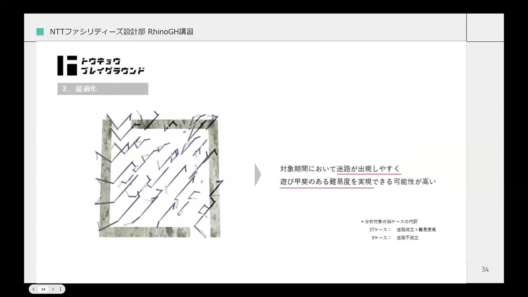Select footnote '＊分析対象の36ケースの内訳'
The width and height of the screenshot is (528, 297).
(x=389, y=221)
